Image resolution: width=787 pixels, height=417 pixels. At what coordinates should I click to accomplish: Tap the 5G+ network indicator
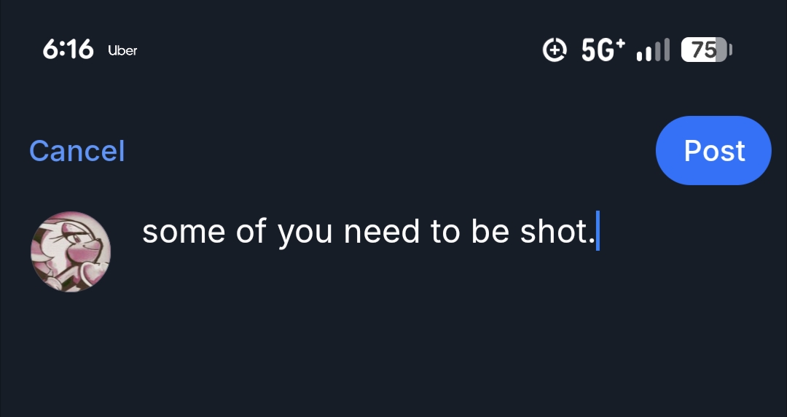[x=603, y=50]
